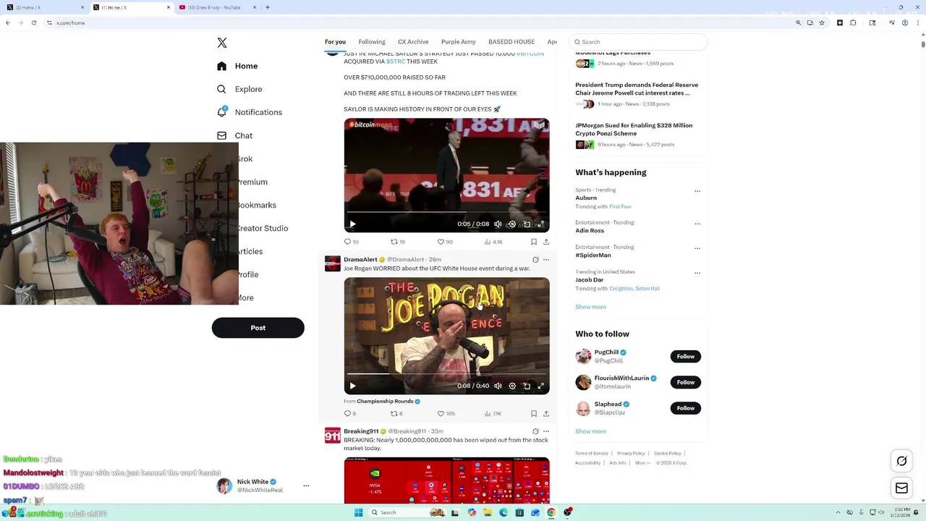
Task: Follow PugChill
Action: pyautogui.click(x=686, y=356)
